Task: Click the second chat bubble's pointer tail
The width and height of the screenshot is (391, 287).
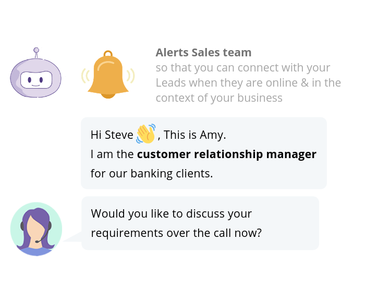Action: coord(74,236)
